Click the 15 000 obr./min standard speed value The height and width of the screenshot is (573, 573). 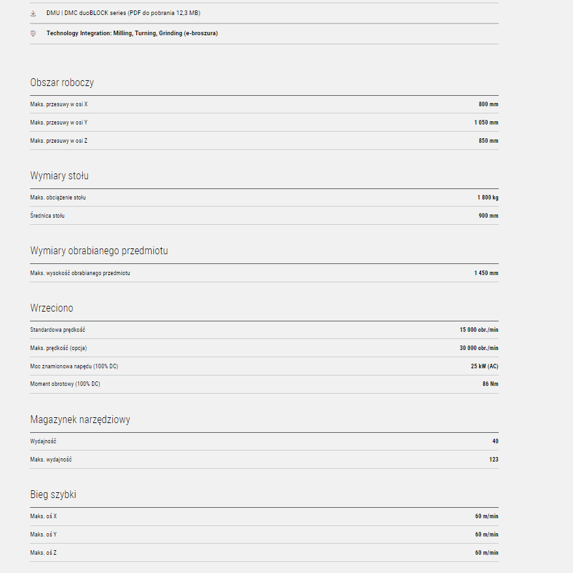tap(479, 330)
